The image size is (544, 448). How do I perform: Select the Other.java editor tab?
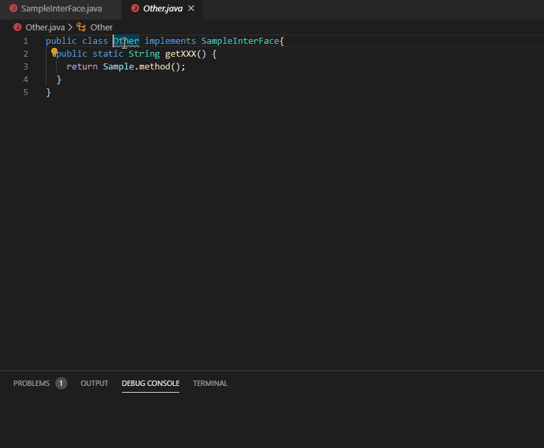[162, 9]
